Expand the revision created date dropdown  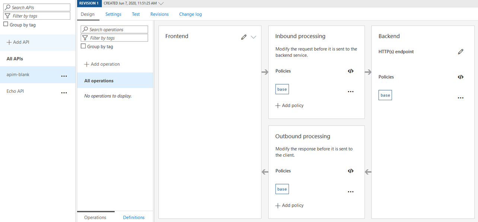[161, 3]
